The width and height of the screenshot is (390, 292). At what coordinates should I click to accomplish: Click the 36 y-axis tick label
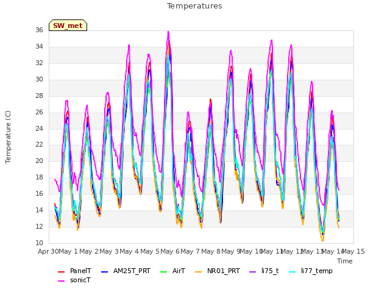(39, 30)
